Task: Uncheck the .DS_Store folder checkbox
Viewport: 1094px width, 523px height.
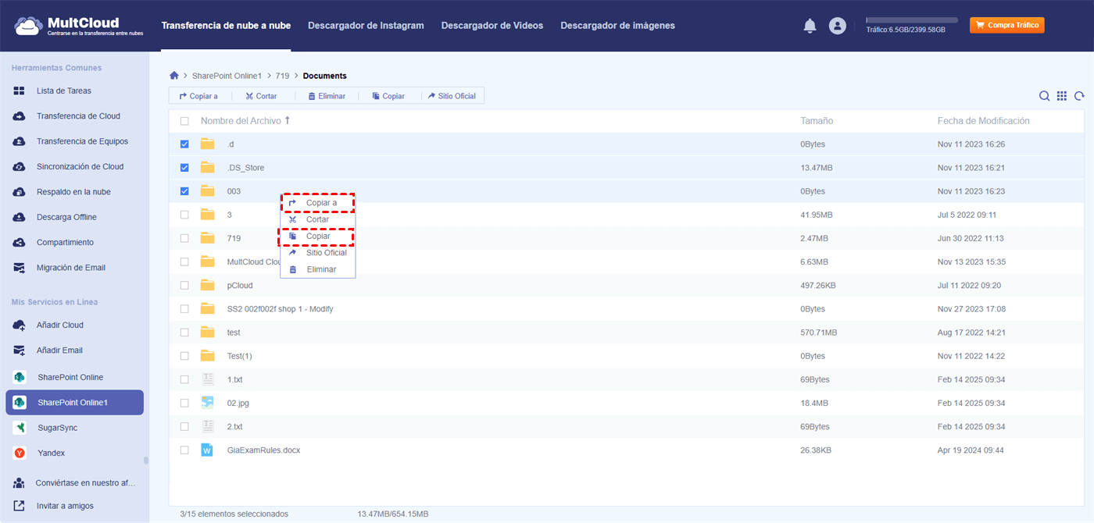Action: (184, 168)
